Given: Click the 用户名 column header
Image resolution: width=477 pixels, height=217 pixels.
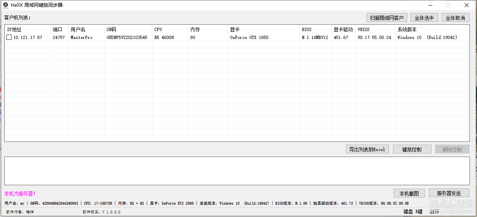Looking at the screenshot, I should click(x=86, y=29).
